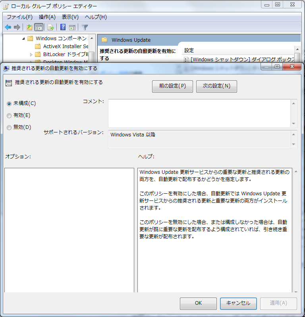The width and height of the screenshot is (305, 317).
Task: Toggle the console tree pane icon
Action: tap(39, 27)
